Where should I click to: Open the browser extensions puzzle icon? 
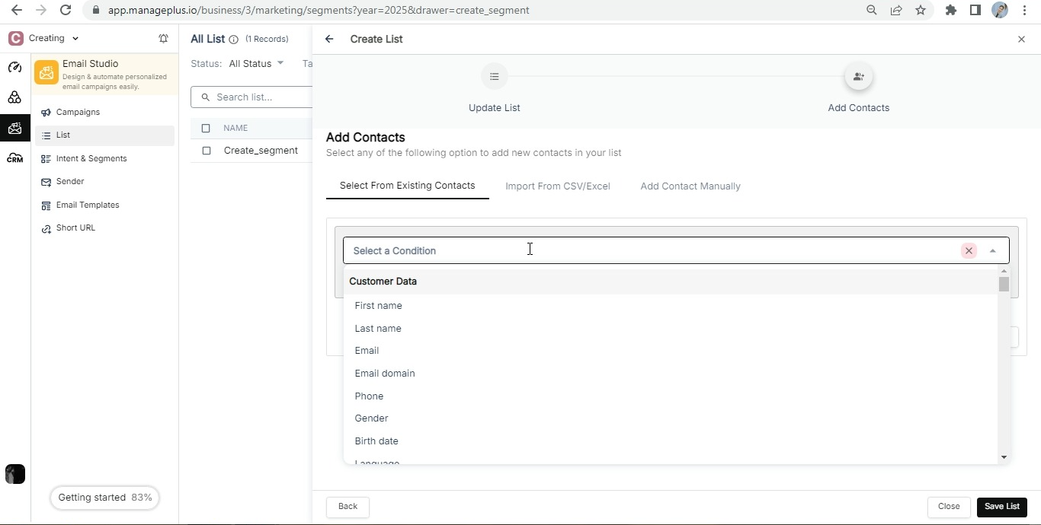point(951,11)
